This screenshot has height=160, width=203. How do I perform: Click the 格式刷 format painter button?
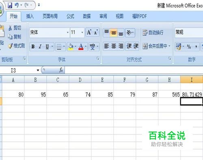(x=16, y=46)
